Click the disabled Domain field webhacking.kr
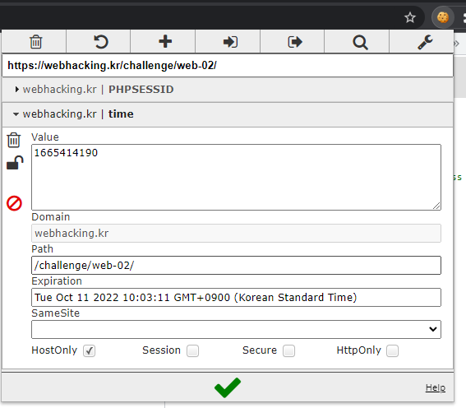The width and height of the screenshot is (466, 408). [236, 233]
